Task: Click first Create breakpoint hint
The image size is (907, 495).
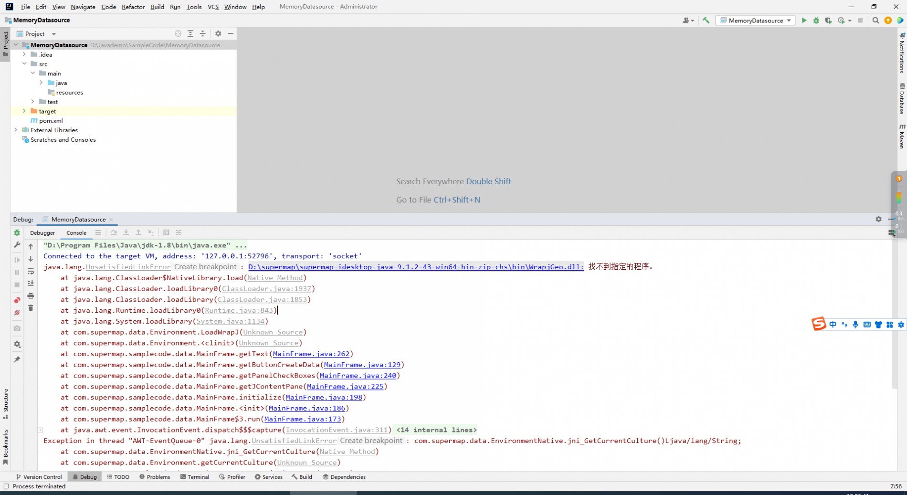Action: point(206,267)
